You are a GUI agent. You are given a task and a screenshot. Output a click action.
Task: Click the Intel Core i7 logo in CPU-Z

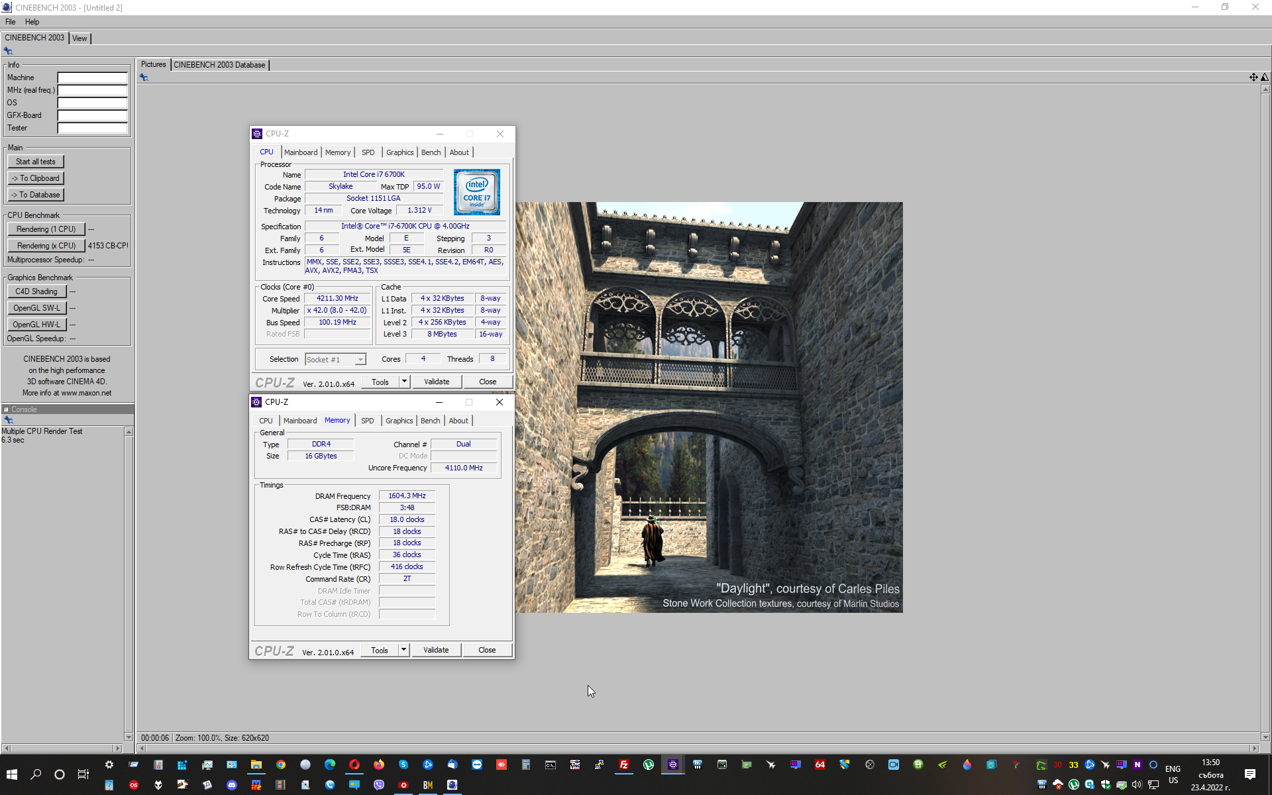pos(476,192)
